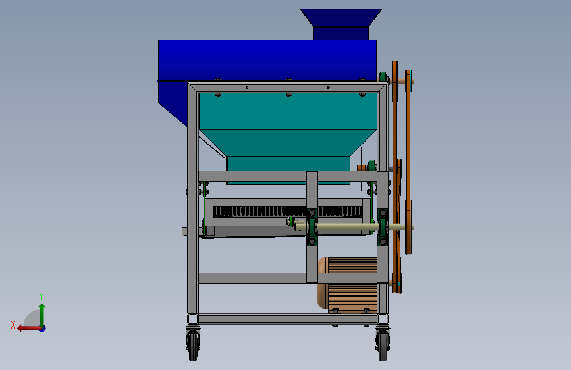Select the top grey frame rail with bolts

coord(288,88)
